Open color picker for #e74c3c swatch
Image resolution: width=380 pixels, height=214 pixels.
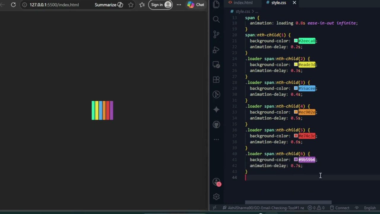tap(296, 136)
